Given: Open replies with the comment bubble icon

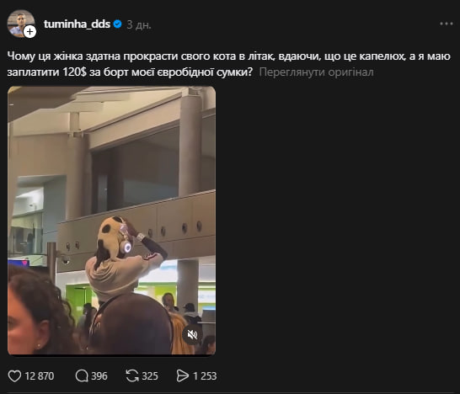Looking at the screenshot, I should [x=82, y=375].
